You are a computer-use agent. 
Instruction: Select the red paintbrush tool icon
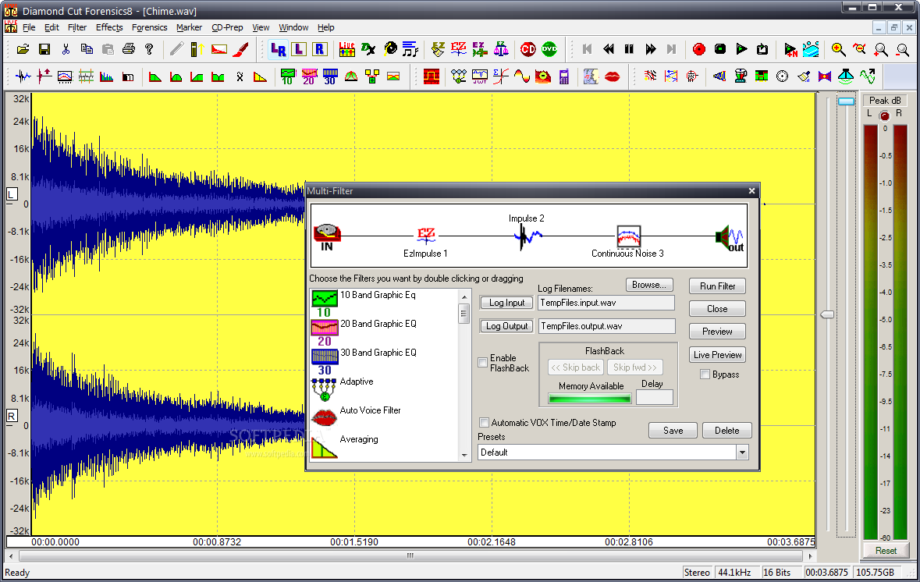(240, 49)
